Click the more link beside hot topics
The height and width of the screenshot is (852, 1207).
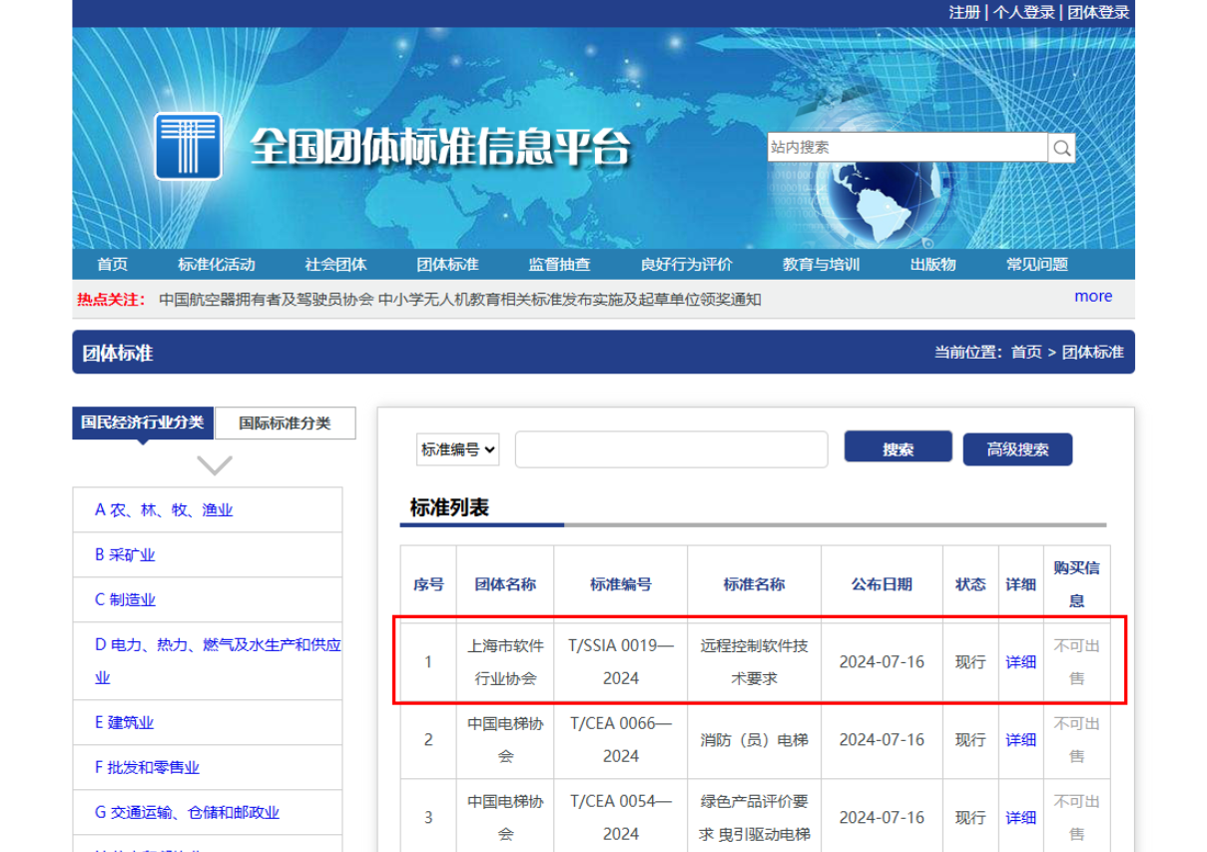[x=1093, y=296]
